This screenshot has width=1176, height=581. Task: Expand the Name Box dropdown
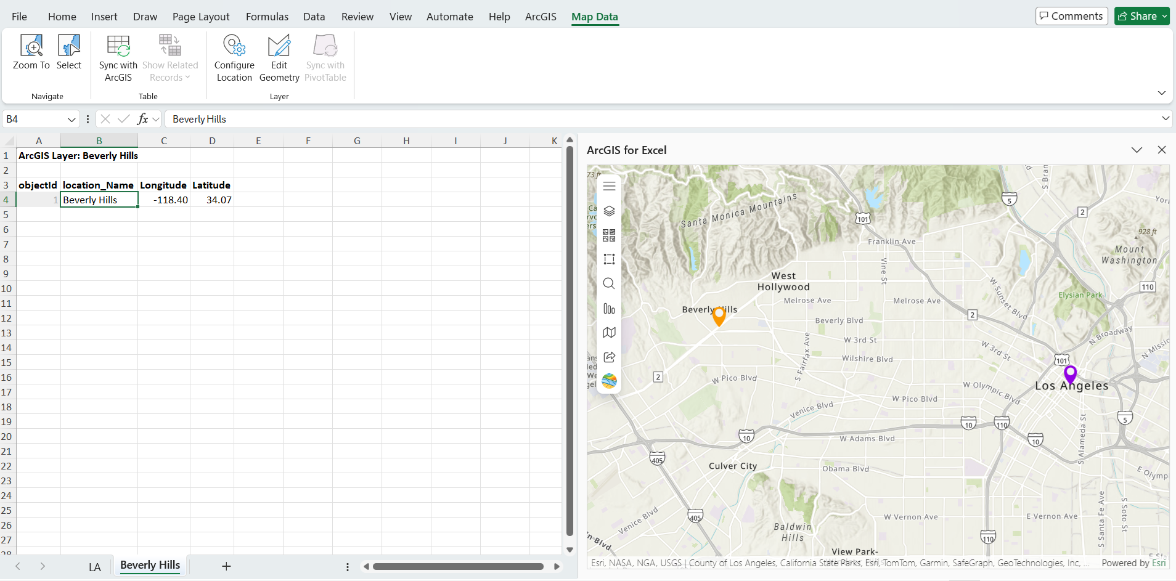pos(71,120)
